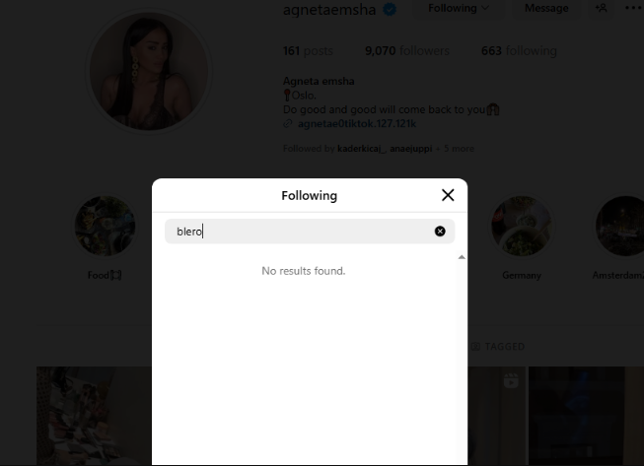
Task: Open the 9,070 followers list
Action: [407, 51]
